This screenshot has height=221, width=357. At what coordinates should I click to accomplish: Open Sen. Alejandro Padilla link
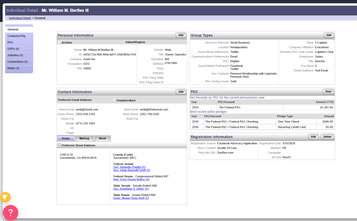(x=129, y=167)
